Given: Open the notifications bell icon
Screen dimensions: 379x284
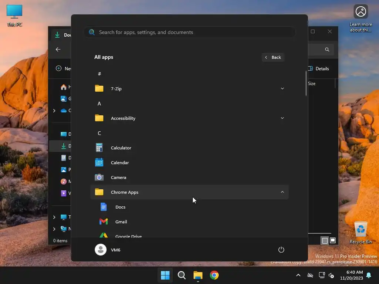Looking at the screenshot, I should click(369, 275).
